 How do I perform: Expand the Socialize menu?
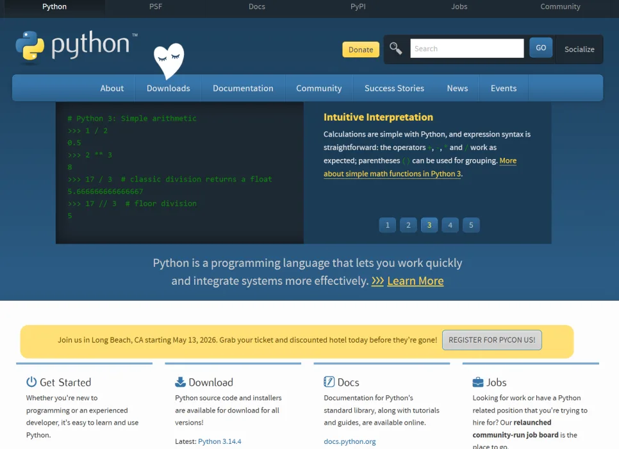(x=579, y=49)
